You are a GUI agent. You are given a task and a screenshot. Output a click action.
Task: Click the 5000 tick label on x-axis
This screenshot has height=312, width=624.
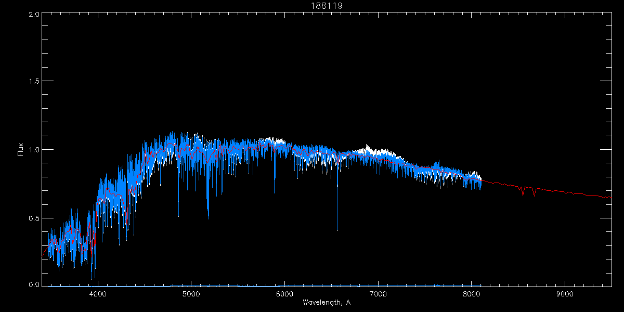pos(191,293)
